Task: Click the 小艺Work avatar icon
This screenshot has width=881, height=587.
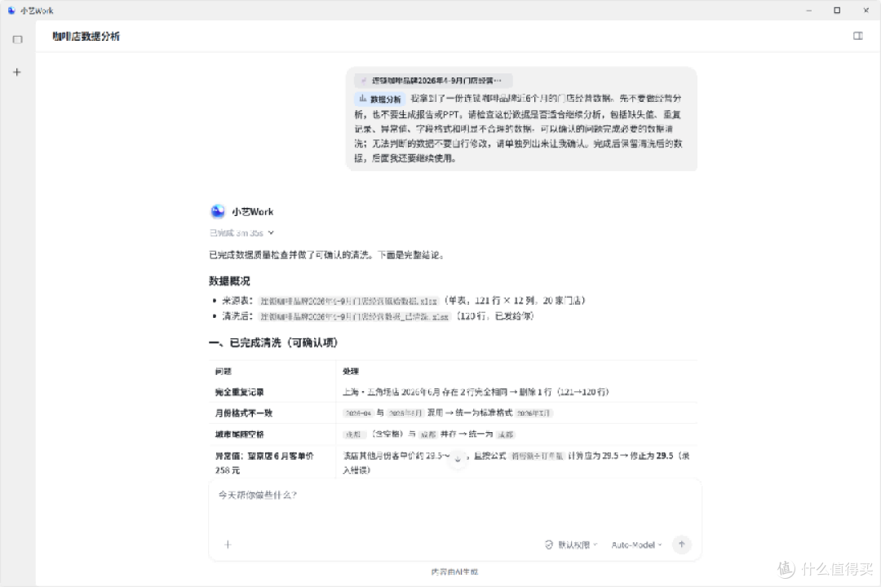Action: pos(218,211)
